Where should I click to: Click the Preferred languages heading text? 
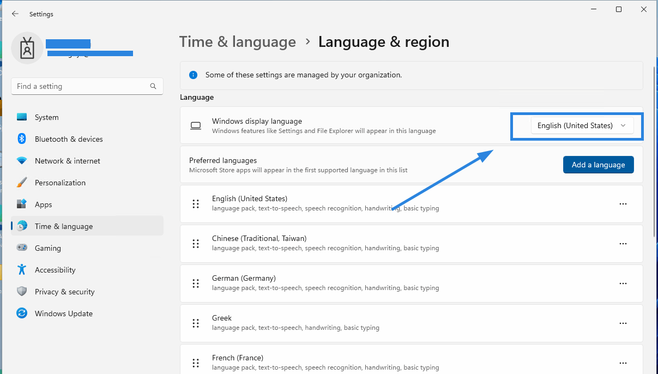(x=223, y=160)
